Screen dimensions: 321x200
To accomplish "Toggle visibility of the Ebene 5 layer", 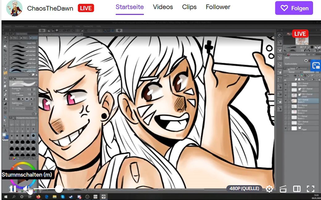I will click(285, 101).
